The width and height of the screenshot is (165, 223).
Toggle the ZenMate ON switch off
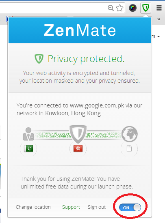pos(130,208)
